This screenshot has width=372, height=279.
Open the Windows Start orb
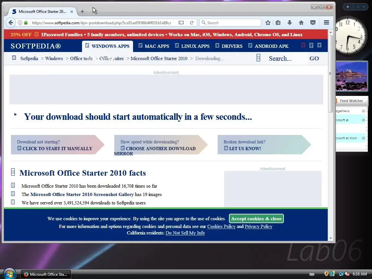coord(9,274)
